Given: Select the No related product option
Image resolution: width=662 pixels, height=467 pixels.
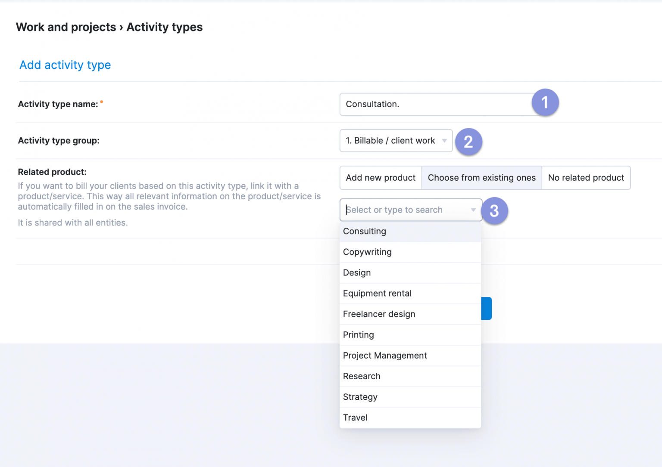Looking at the screenshot, I should coord(586,178).
